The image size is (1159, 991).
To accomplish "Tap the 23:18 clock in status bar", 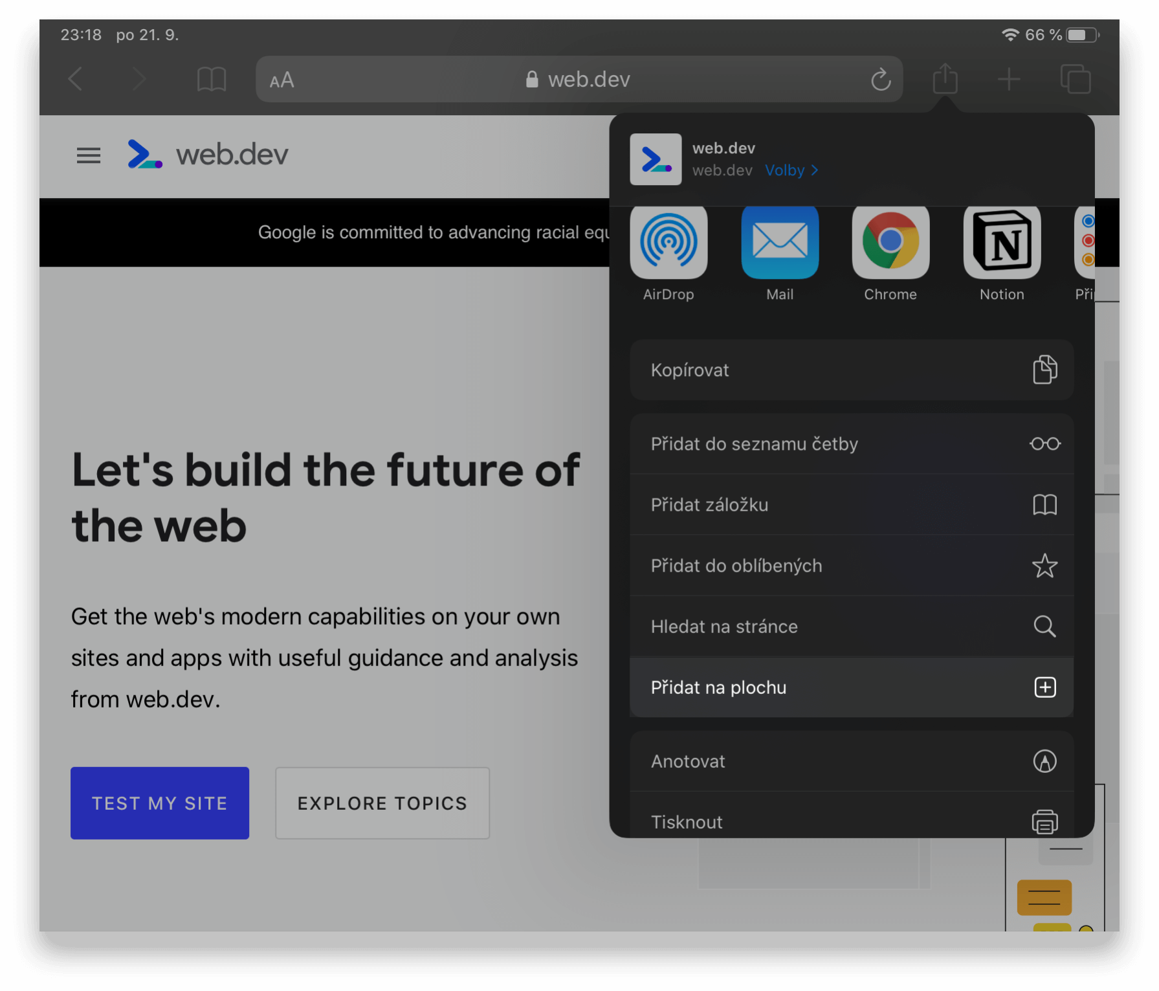I will [x=81, y=35].
